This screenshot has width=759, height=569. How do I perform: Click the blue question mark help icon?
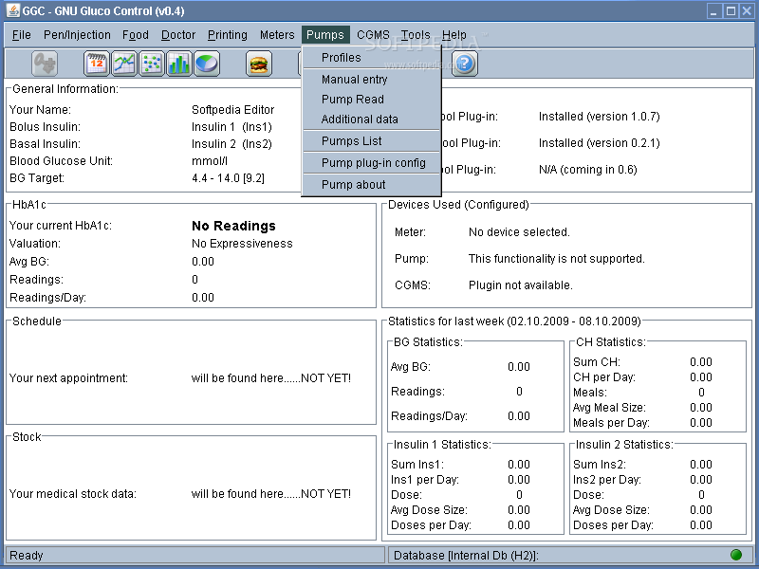pos(465,64)
